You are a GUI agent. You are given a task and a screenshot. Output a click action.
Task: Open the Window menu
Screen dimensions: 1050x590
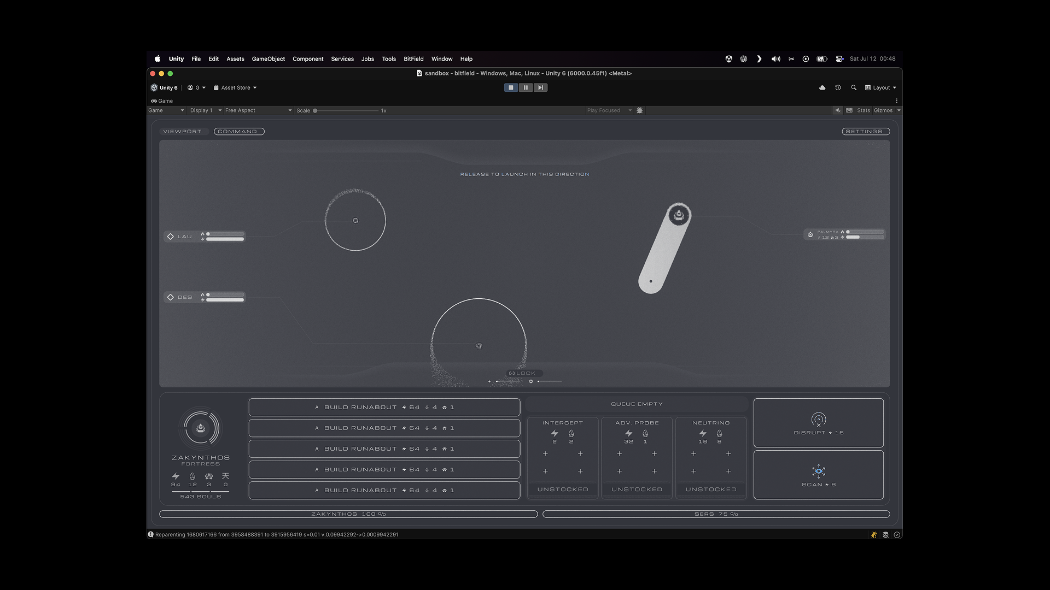(442, 59)
